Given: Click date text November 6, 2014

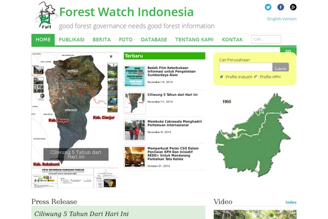Looking at the screenshot, I should tap(159, 132).
